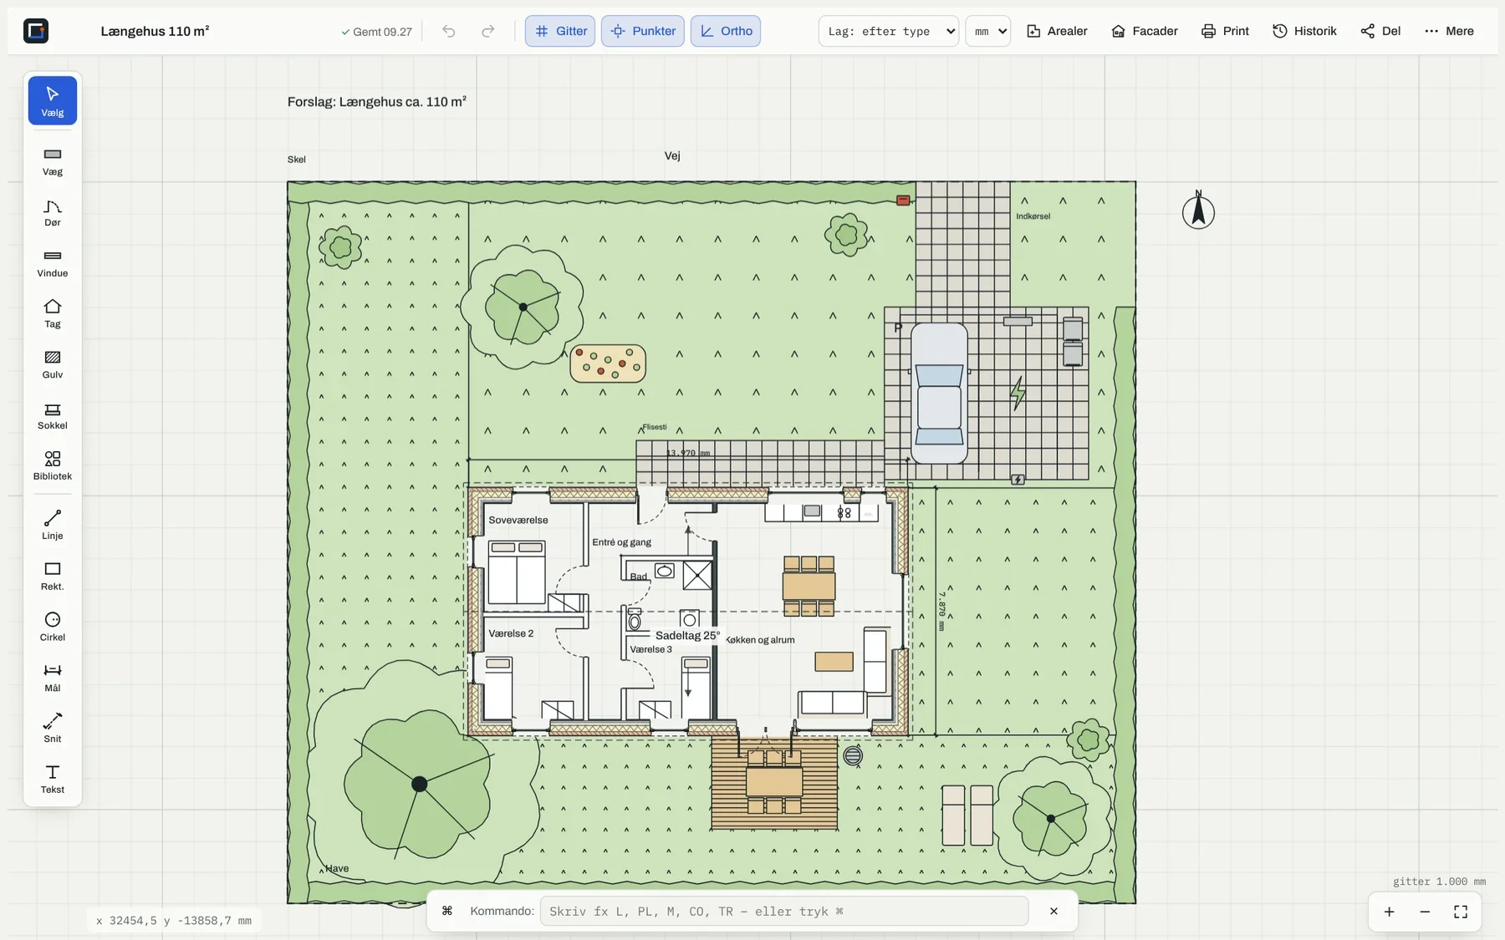Select the Have garden label
1505x940 pixels.
click(337, 868)
